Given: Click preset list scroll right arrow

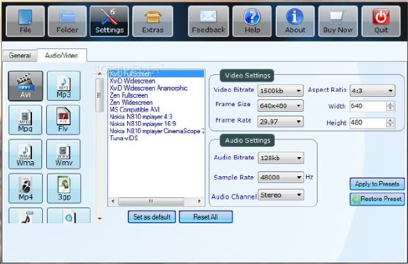Looking at the screenshot, I should tap(199, 201).
